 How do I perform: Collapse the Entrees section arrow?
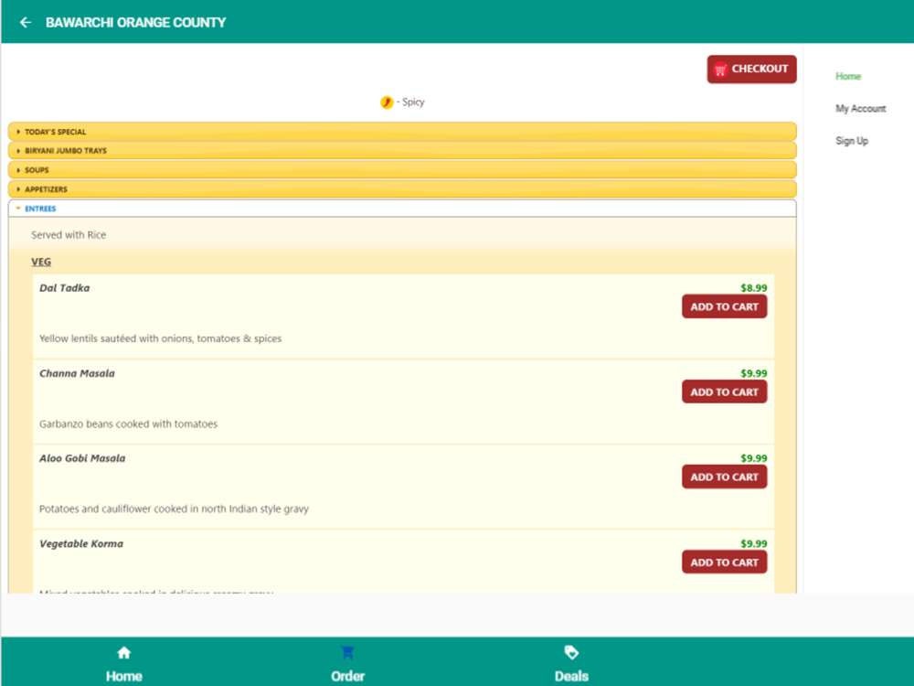pyautogui.click(x=18, y=209)
